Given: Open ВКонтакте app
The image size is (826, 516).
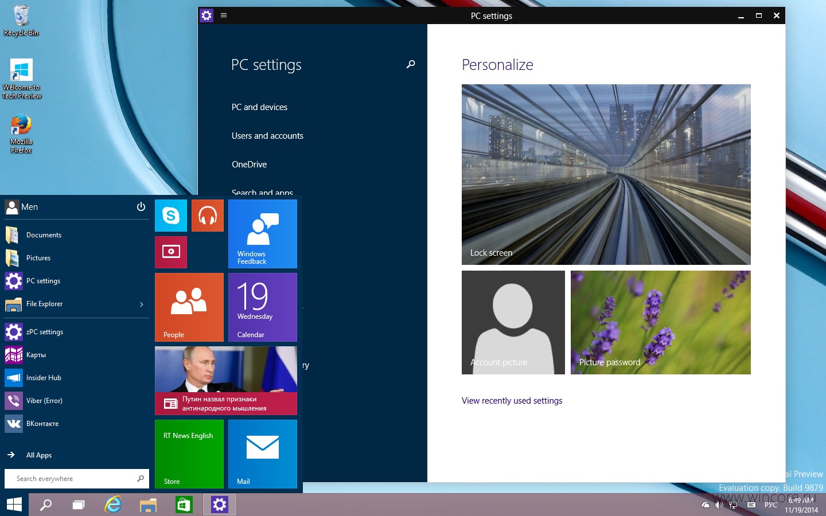Looking at the screenshot, I should click(77, 424).
